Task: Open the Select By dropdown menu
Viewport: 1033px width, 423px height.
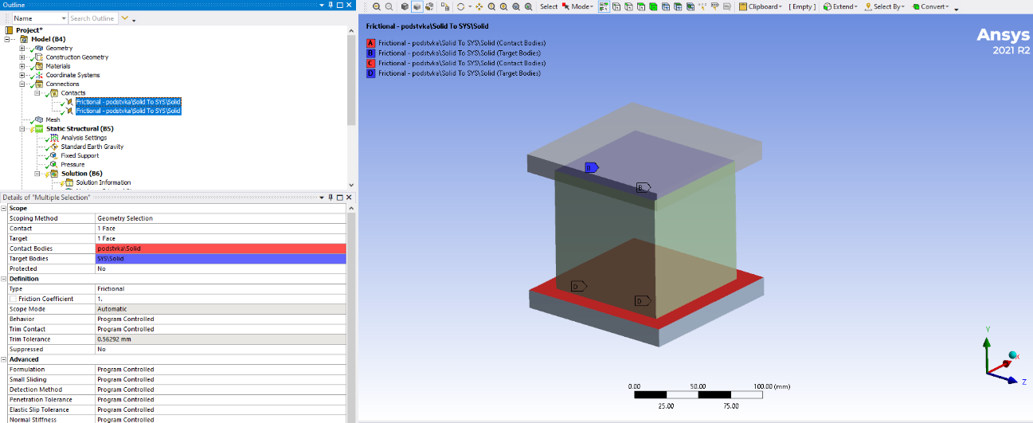Action: click(886, 6)
